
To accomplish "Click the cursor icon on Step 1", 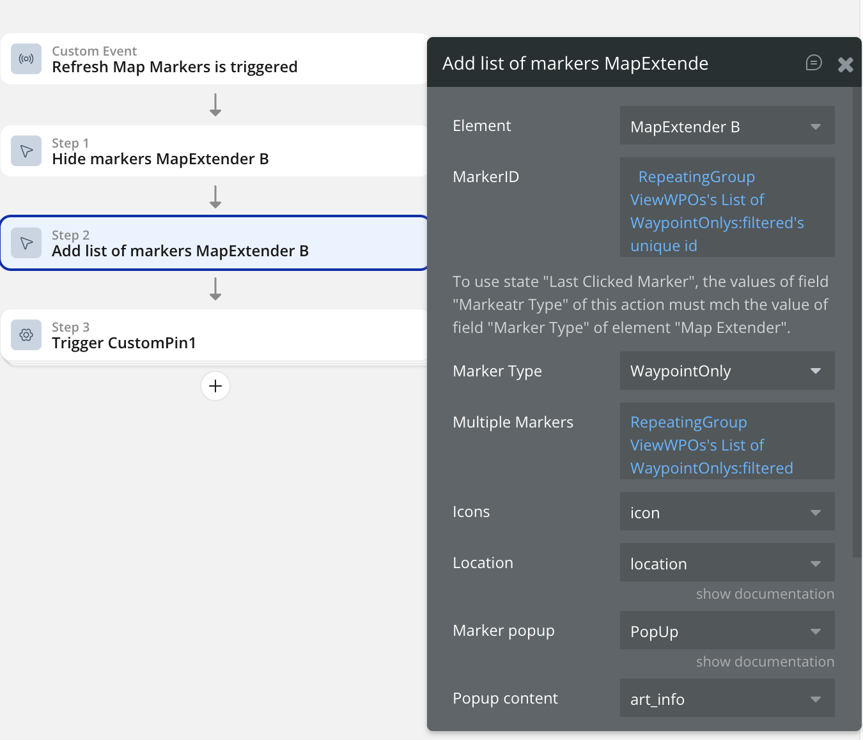I will [26, 151].
